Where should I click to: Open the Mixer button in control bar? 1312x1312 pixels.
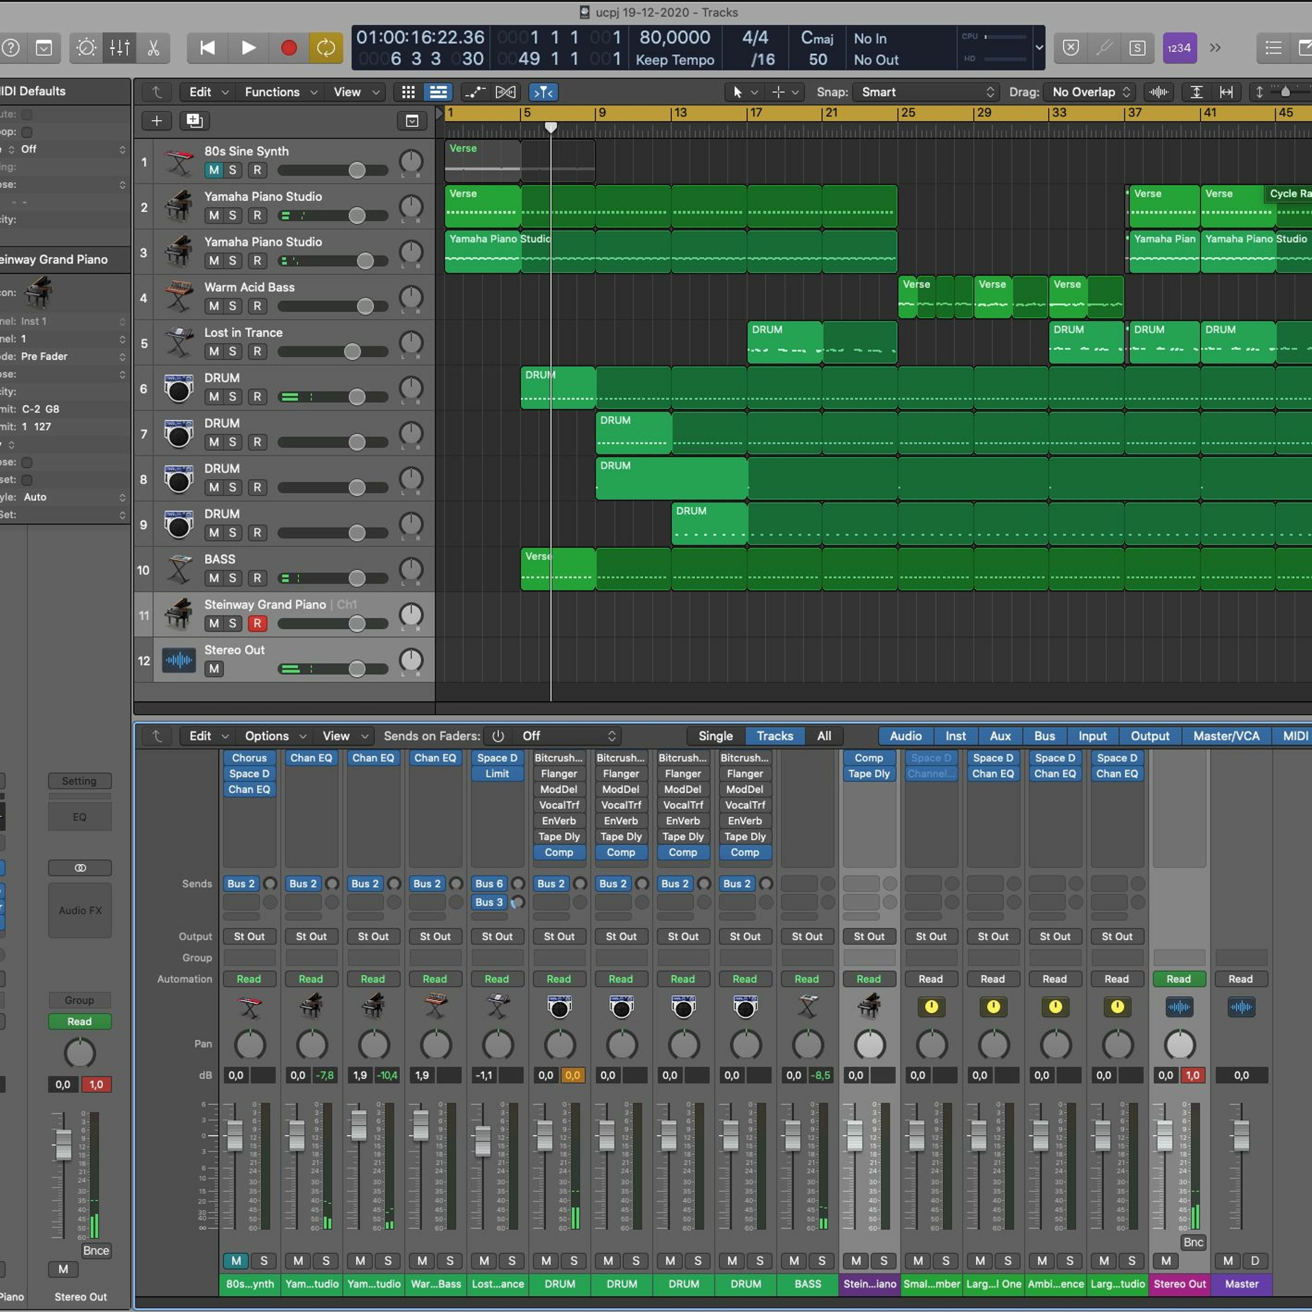[119, 48]
